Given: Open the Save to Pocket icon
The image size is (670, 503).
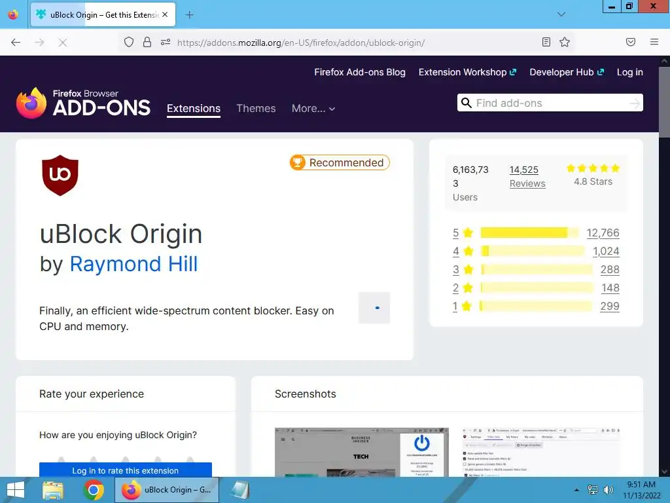Looking at the screenshot, I should (x=631, y=42).
